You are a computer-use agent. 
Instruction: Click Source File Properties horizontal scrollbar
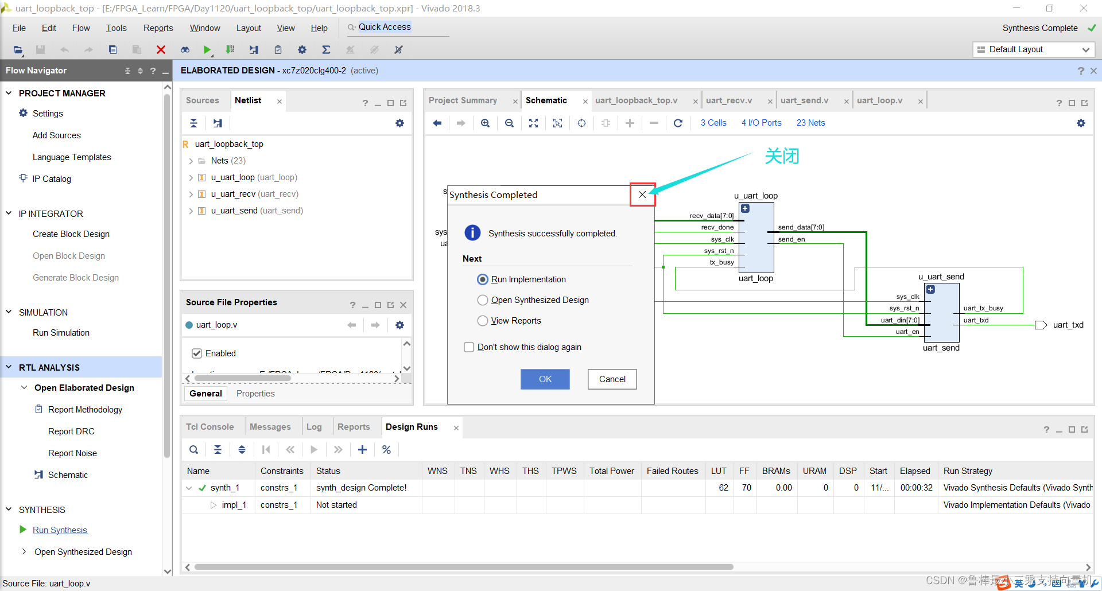pyautogui.click(x=242, y=379)
